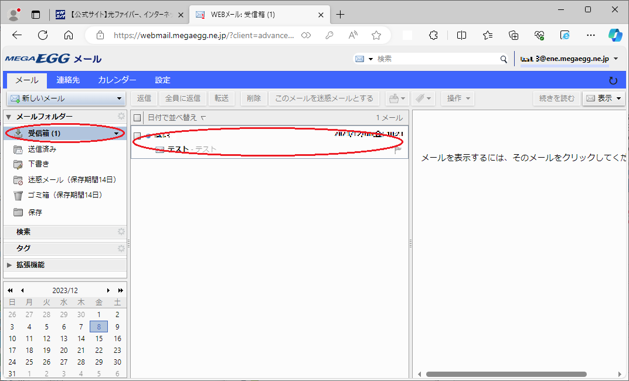Click the search magnifier icon
This screenshot has width=629, height=381.
pyautogui.click(x=503, y=59)
